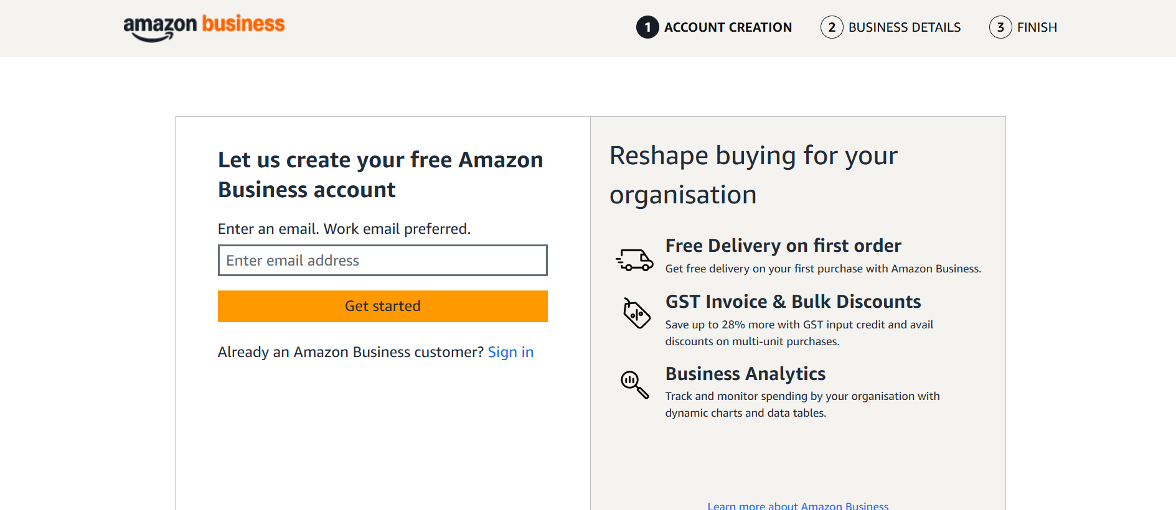This screenshot has height=510, width=1176.
Task: Click the Amazon Business logo
Action: point(204,26)
